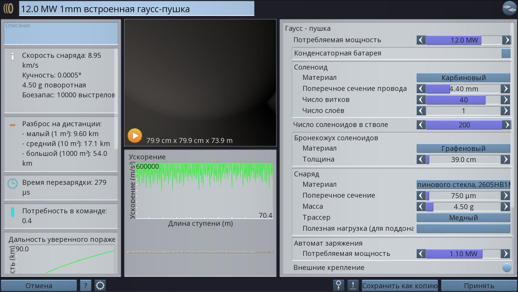Toggle the Конденсаторная батарея checkbox
Viewport: 518px width, 292px height.
click(x=506, y=53)
